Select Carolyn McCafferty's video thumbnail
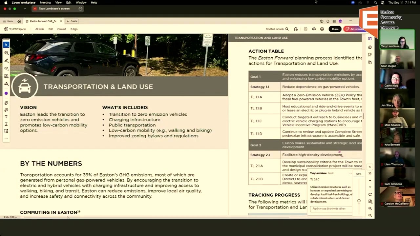 coord(397,198)
